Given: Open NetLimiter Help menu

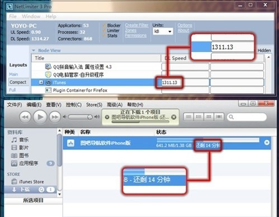Looking at the screenshot, I should click(51, 16).
